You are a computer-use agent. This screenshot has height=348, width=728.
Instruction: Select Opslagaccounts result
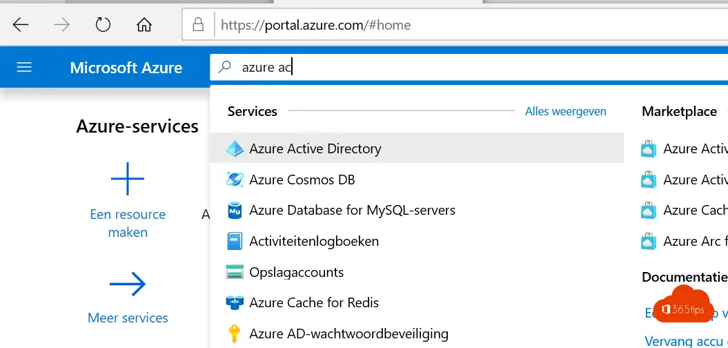coord(417,272)
